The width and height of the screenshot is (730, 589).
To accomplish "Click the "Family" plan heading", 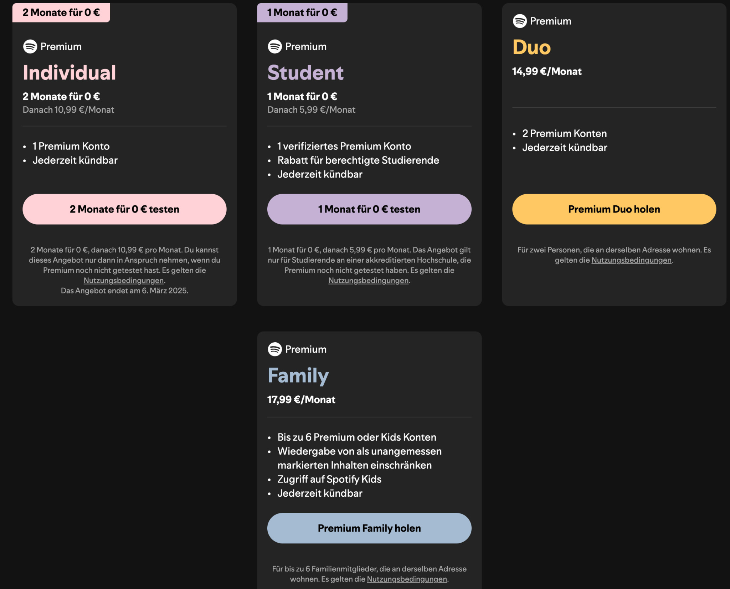I will (x=298, y=375).
